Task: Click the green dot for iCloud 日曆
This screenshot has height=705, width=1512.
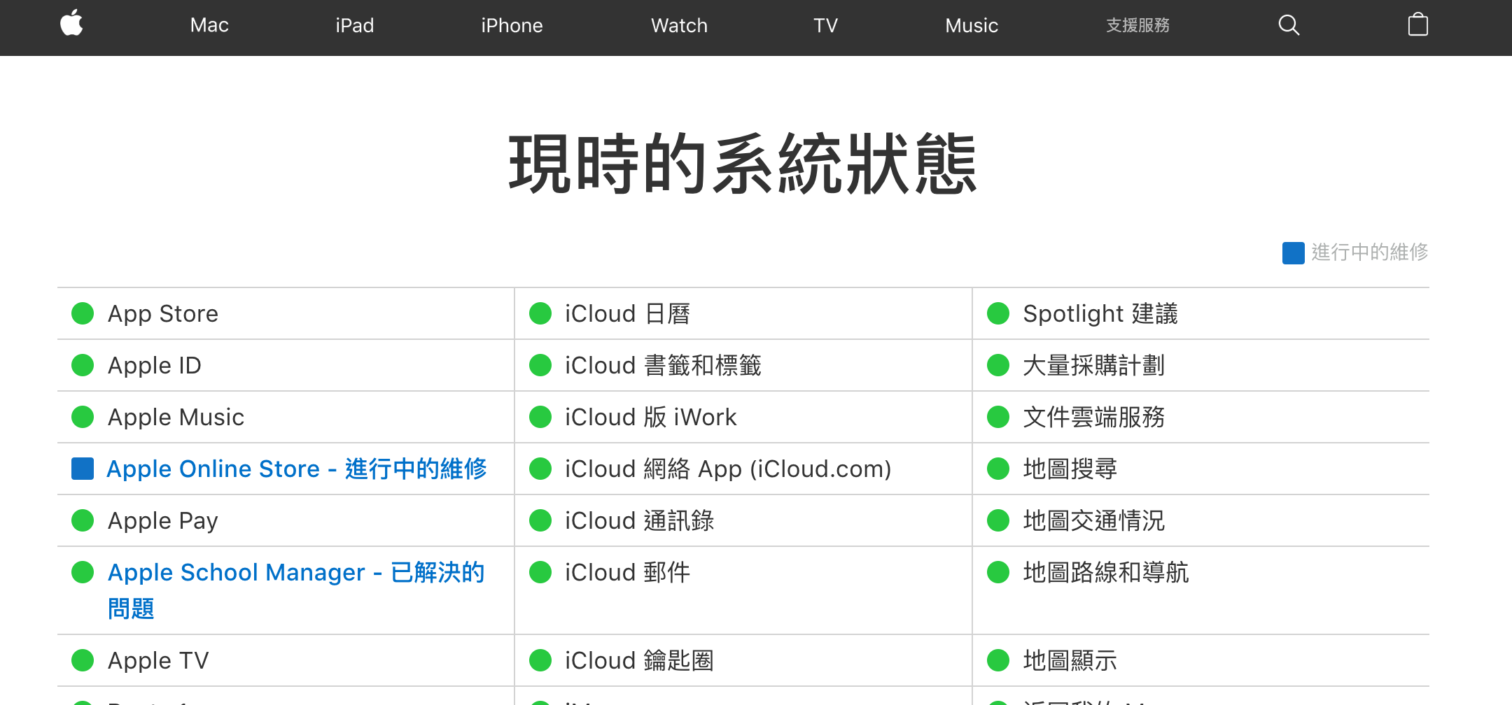Action: (540, 313)
